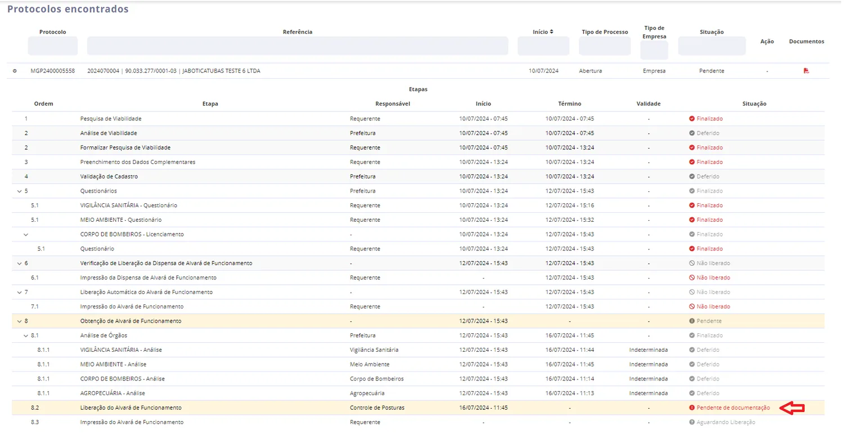Click the Finalizado icon for Preenchimento dos Dados Complementares
This screenshot has height=434, width=844.
(692, 162)
